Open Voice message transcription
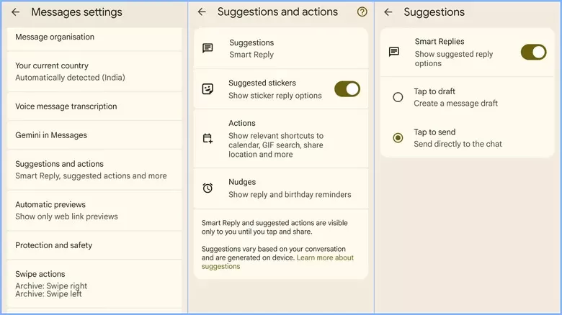The image size is (562, 315). (94, 106)
